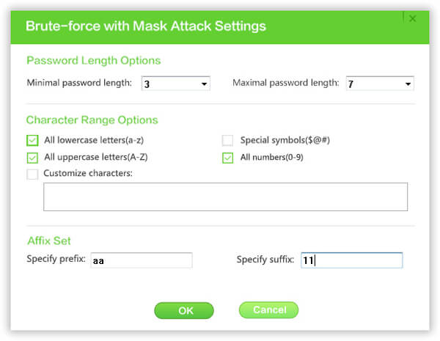Select the maximal length value 7 field
This screenshot has height=341, width=440.
pyautogui.click(x=380, y=84)
